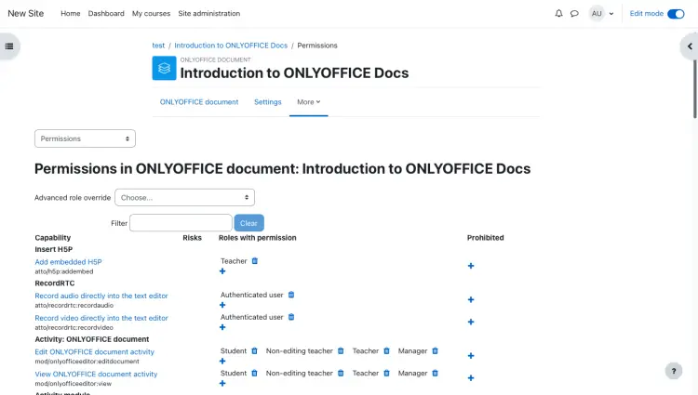
Task: Open My courses in top navigation
Action: (x=152, y=13)
